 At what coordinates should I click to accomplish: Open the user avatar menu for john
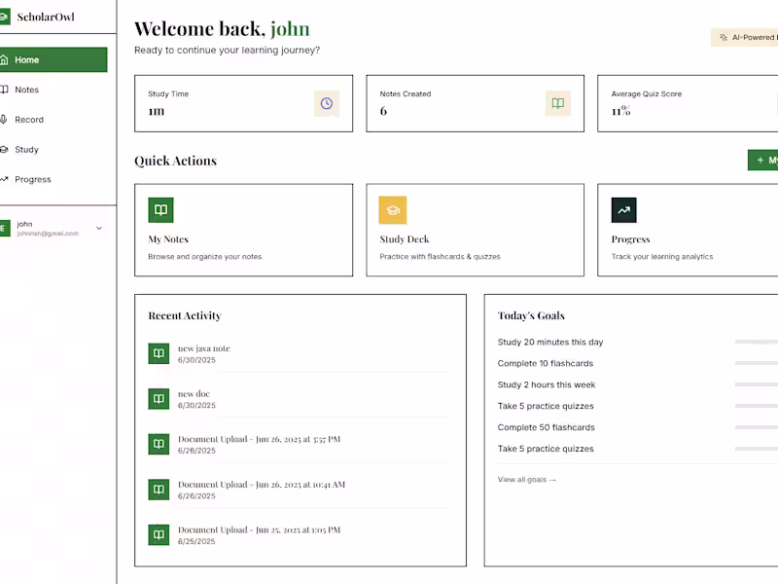pyautogui.click(x=6, y=226)
